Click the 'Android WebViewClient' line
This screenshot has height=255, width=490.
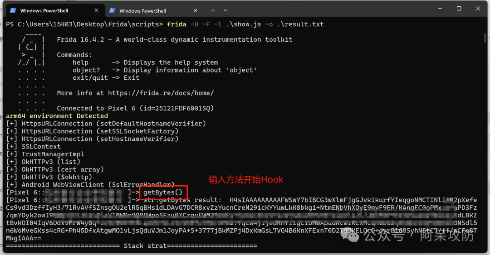(x=90, y=185)
